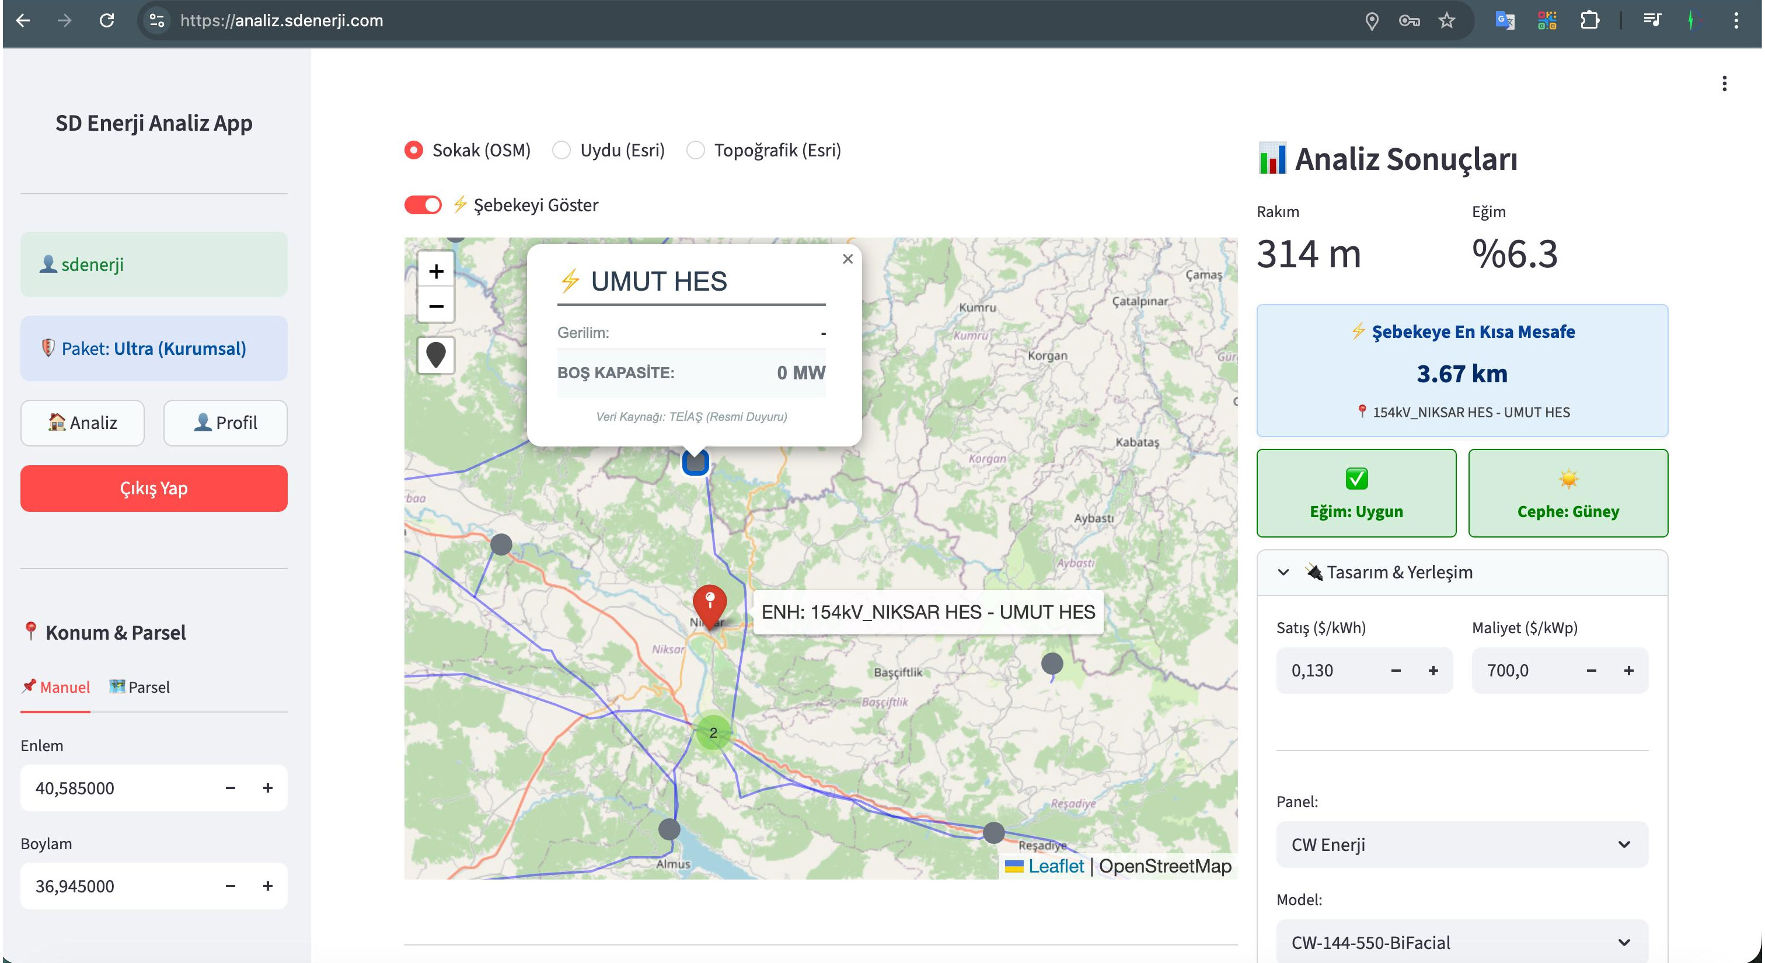
Task: Select the Topoğrafik (Esri) map layer
Action: [x=764, y=150]
